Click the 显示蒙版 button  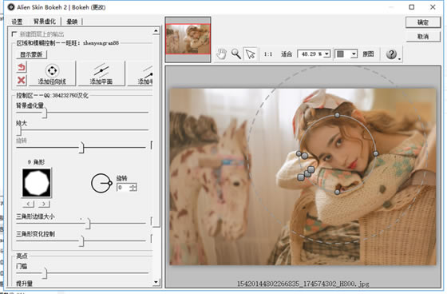click(31, 54)
